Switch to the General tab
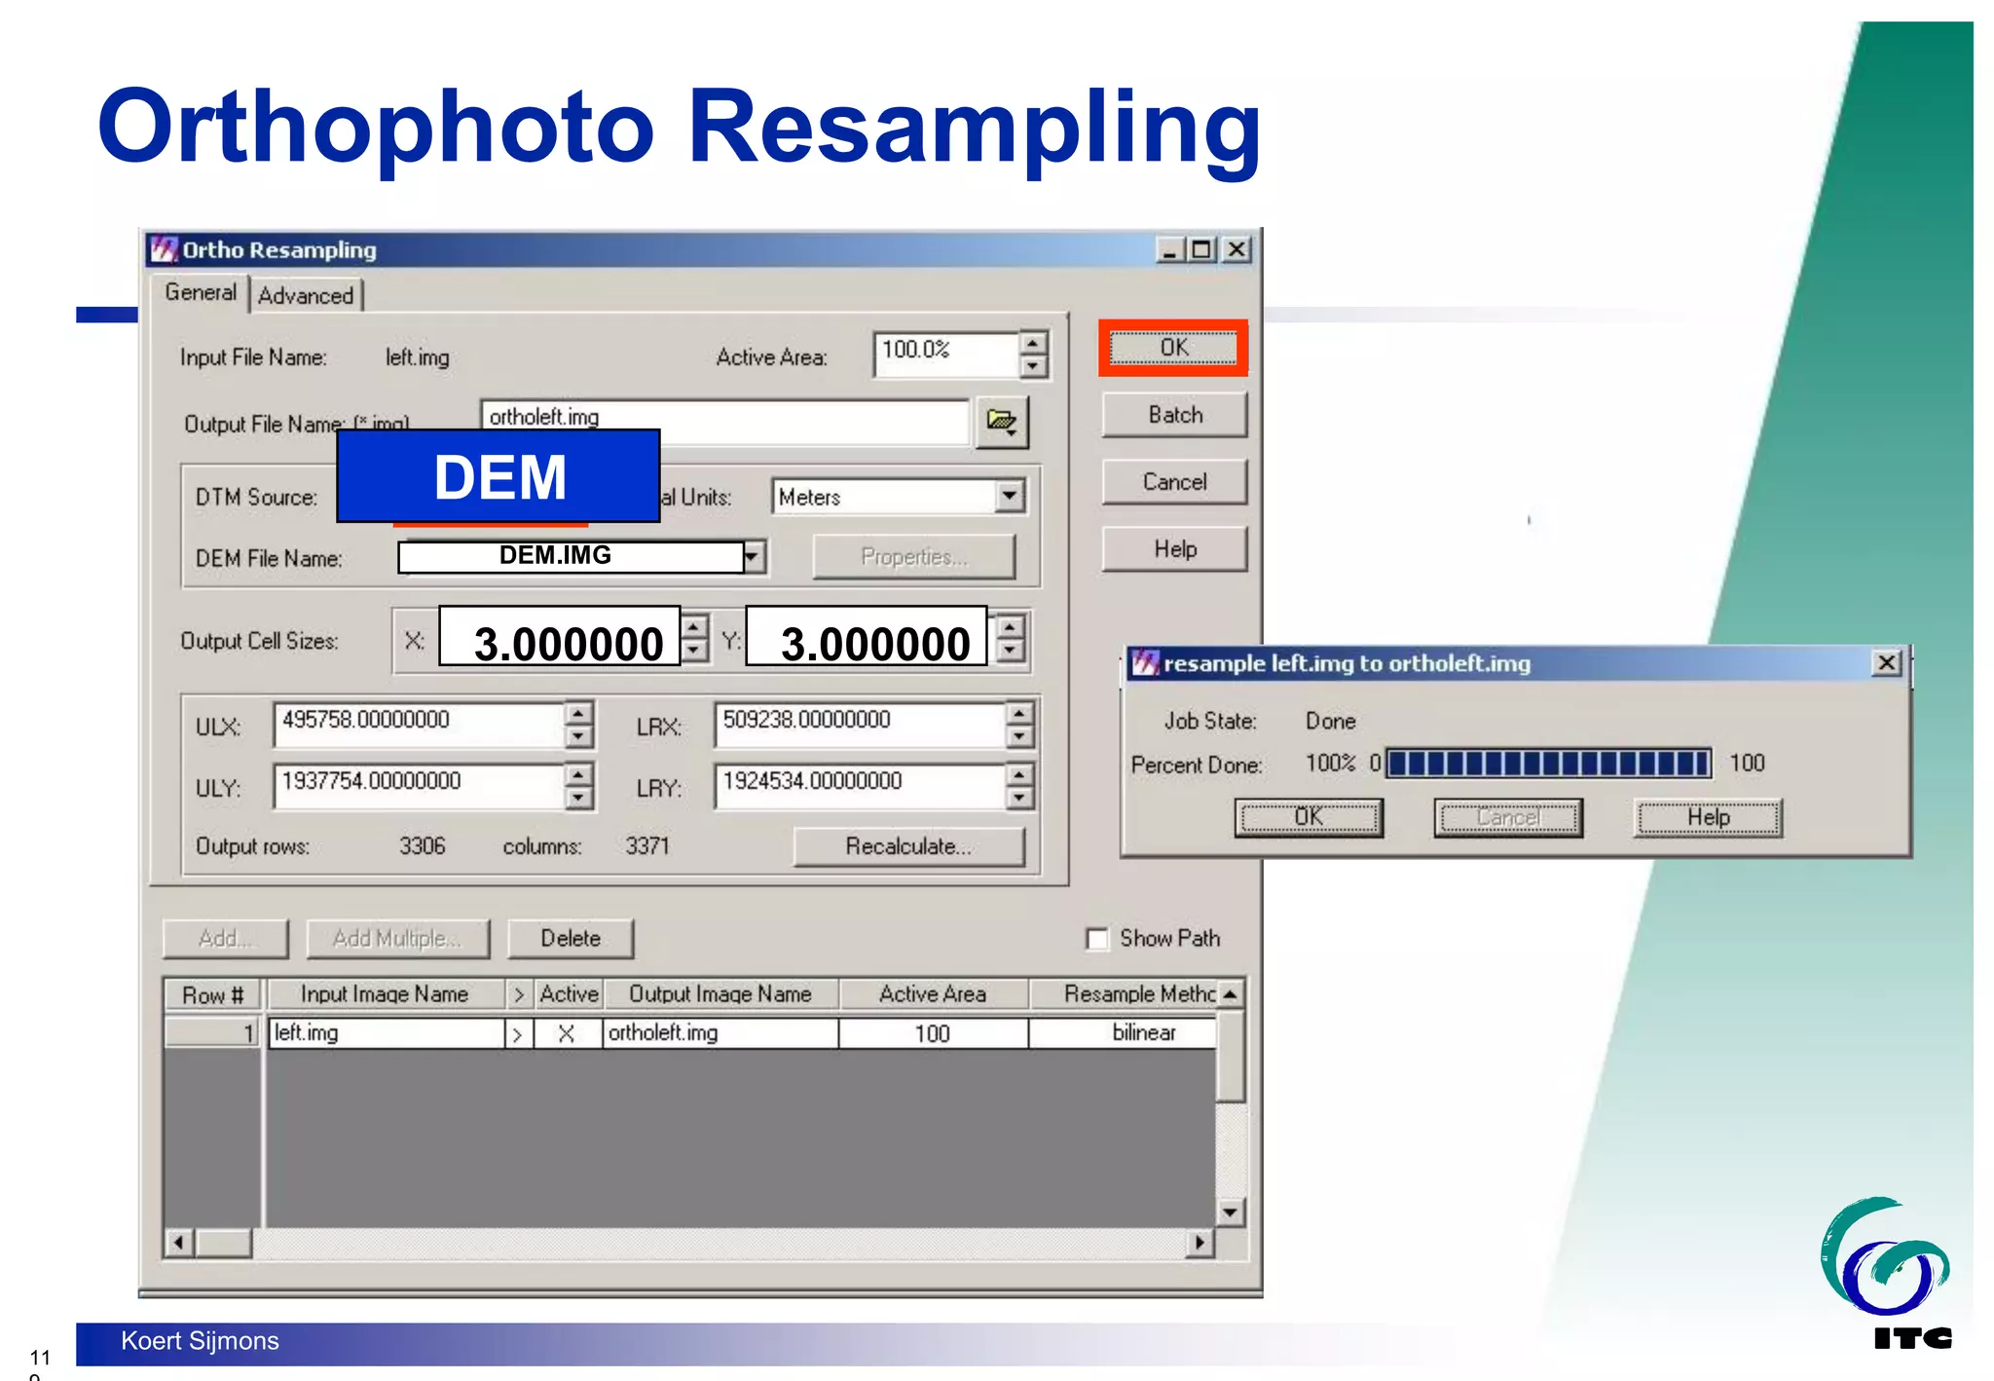This screenshot has height=1381, width=1994. 201,293
